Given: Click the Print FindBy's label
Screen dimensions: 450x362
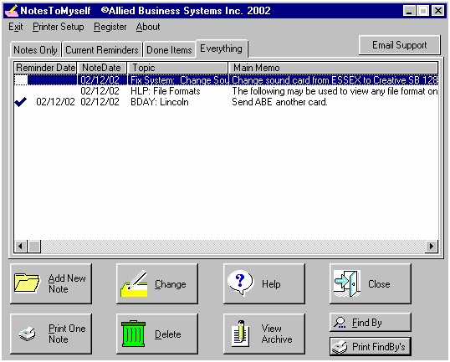Looking at the screenshot, I should 379,347.
